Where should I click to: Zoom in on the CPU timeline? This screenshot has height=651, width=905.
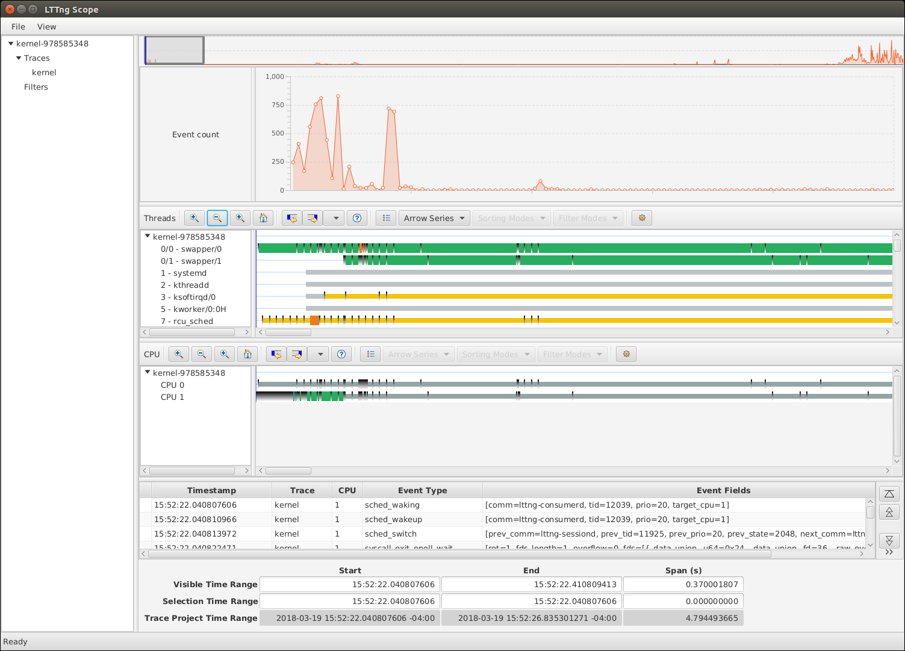pyautogui.click(x=178, y=354)
